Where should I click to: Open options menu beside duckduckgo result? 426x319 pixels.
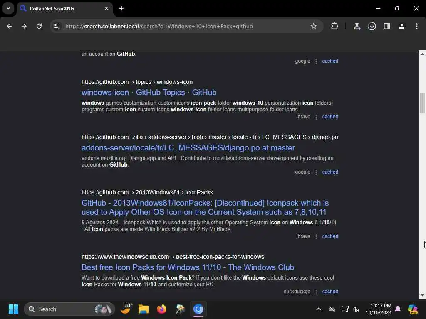316,292
